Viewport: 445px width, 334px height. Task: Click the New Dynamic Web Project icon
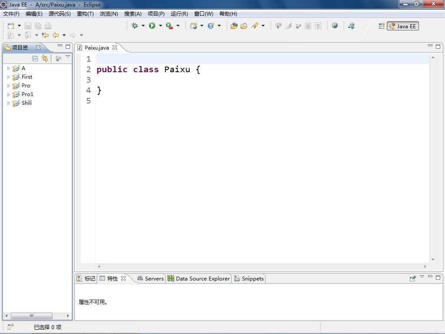[193, 26]
